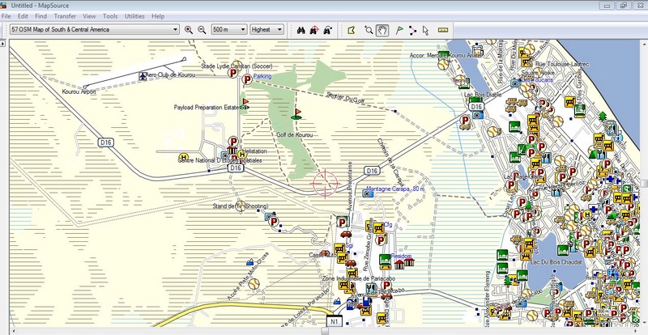Viewport: 648px width, 335px height.
Task: Click the museum icon near Centre National D'Etudes Spatiales
Action: click(x=232, y=151)
